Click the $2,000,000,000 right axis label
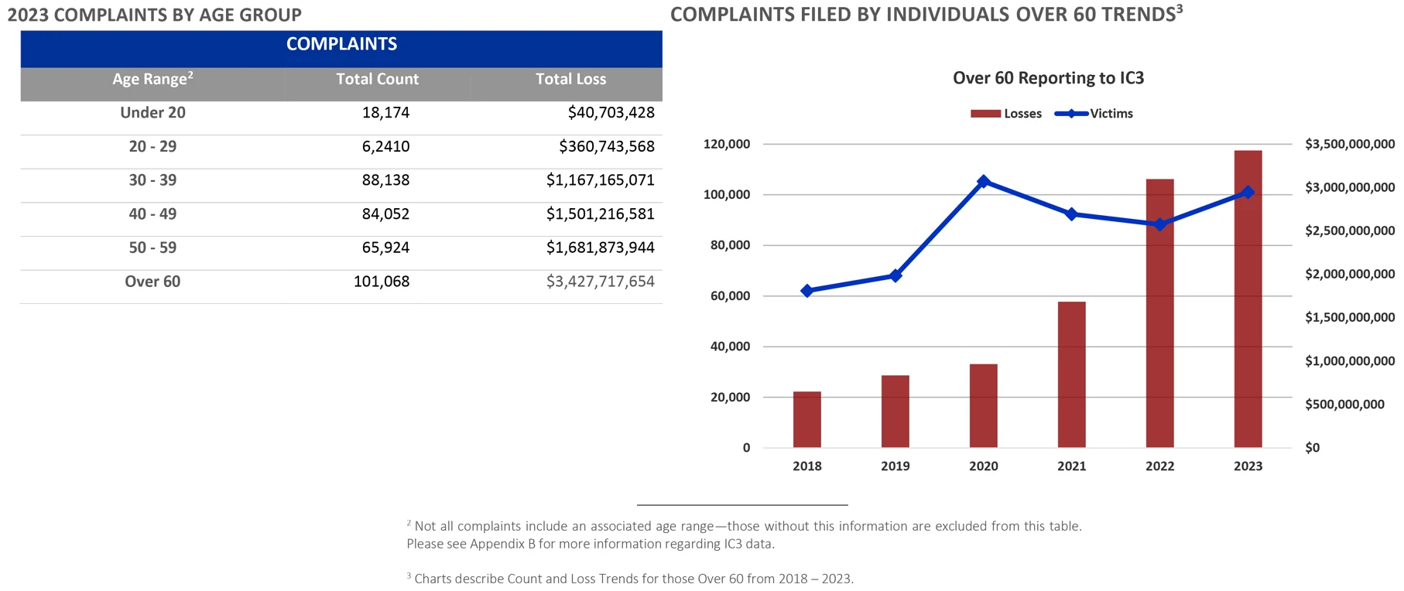Screen dimensions: 1404x591 click(x=1350, y=274)
